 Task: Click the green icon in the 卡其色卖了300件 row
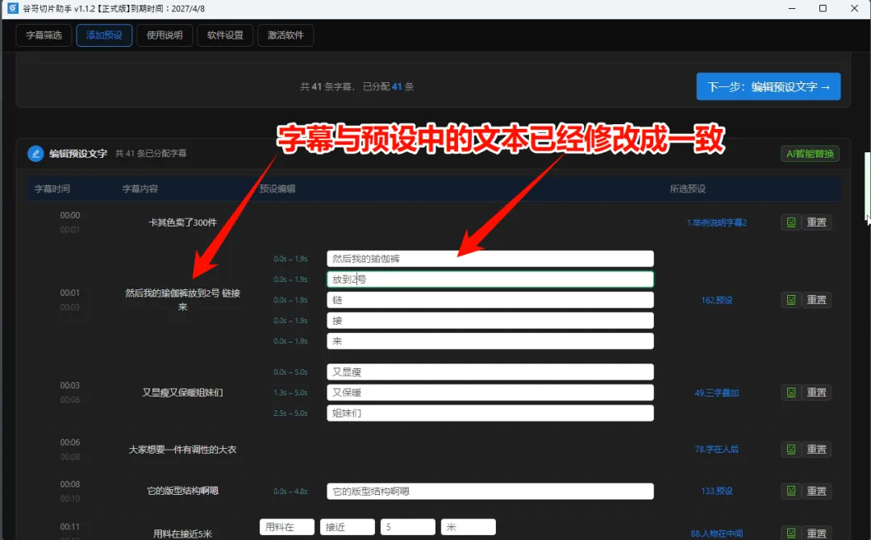coord(791,222)
